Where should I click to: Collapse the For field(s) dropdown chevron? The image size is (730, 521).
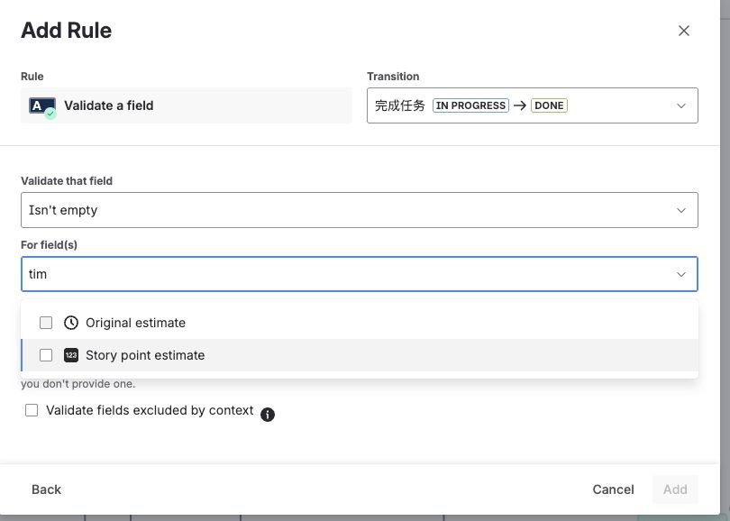[681, 274]
